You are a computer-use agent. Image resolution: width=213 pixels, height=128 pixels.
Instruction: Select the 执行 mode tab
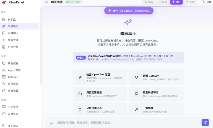click(176, 2)
